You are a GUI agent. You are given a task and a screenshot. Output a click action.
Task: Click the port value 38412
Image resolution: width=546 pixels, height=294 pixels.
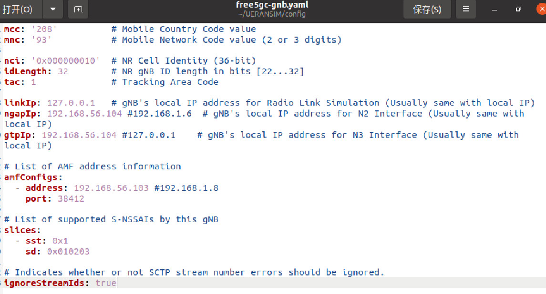coord(71,199)
